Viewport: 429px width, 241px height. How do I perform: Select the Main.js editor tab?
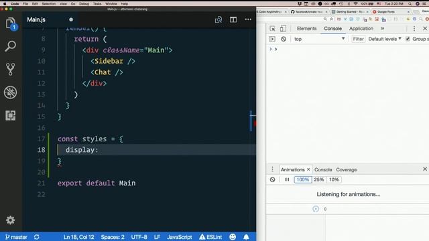click(50, 19)
